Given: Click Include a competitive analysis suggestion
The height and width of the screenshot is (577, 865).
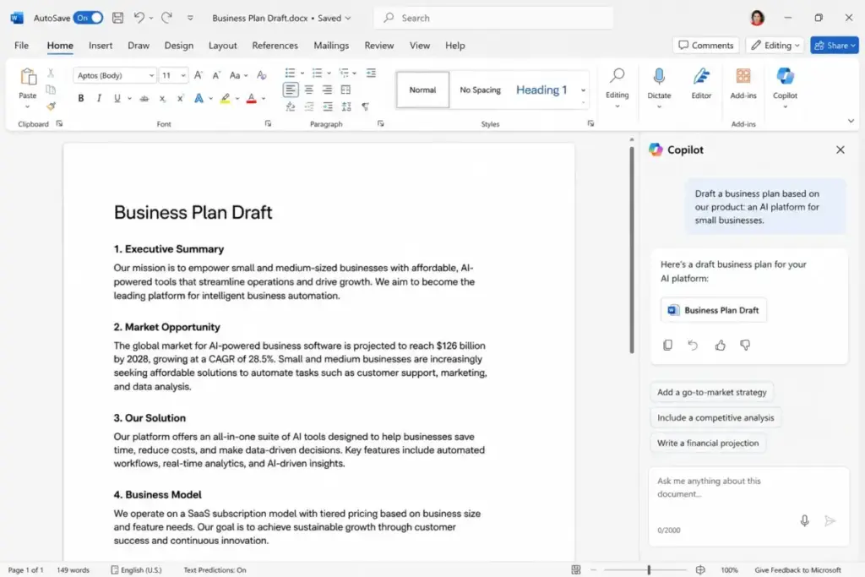Looking at the screenshot, I should [715, 417].
